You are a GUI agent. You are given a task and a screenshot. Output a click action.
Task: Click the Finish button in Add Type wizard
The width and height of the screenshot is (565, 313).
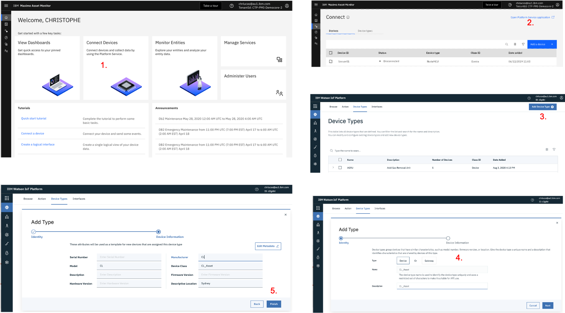[274, 304]
